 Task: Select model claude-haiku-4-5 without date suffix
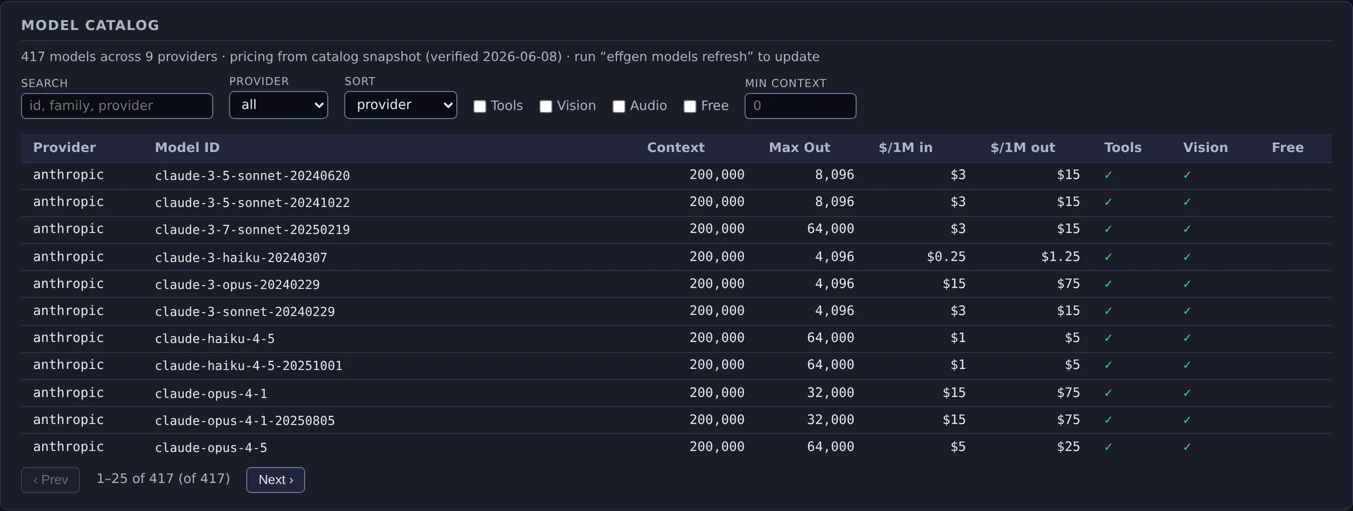[215, 339]
